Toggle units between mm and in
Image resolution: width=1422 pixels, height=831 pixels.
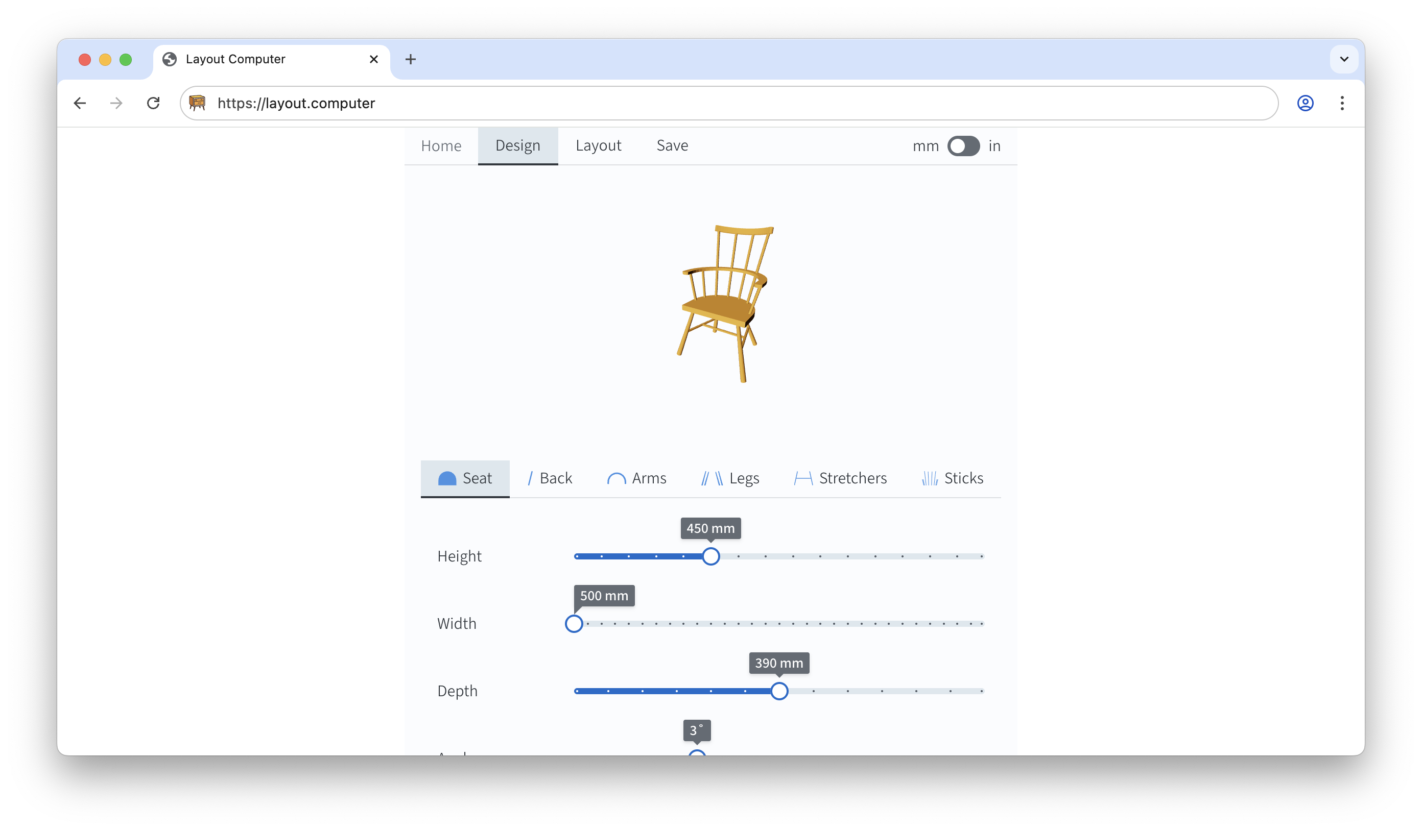point(963,146)
